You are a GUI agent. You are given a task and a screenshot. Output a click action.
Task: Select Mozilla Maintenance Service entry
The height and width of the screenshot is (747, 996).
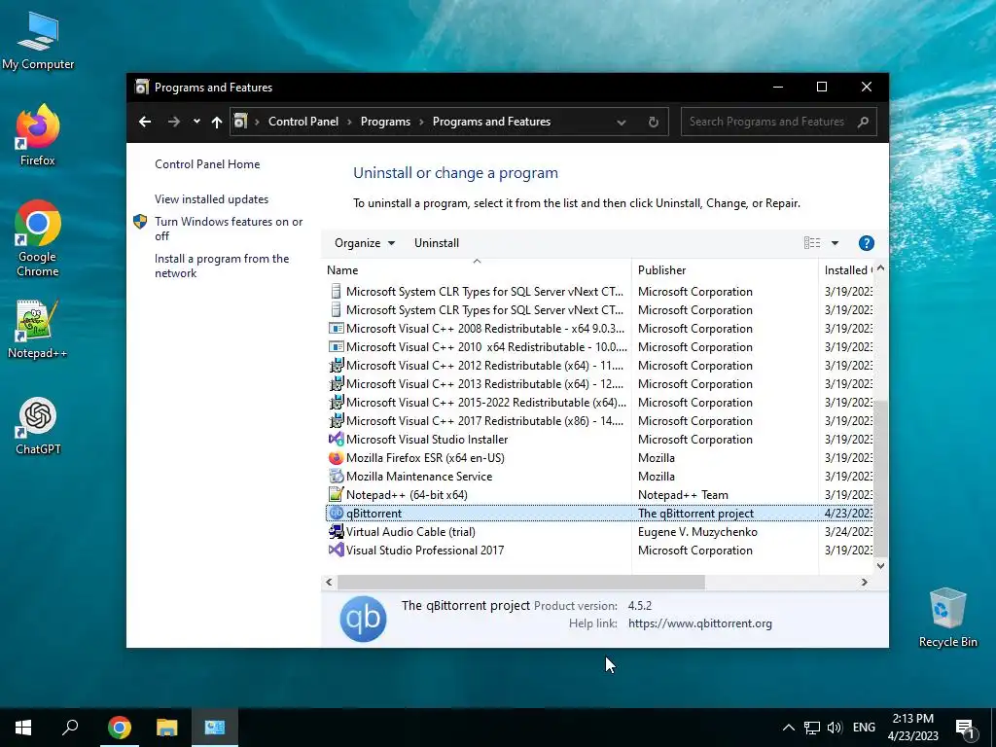pos(599,477)
